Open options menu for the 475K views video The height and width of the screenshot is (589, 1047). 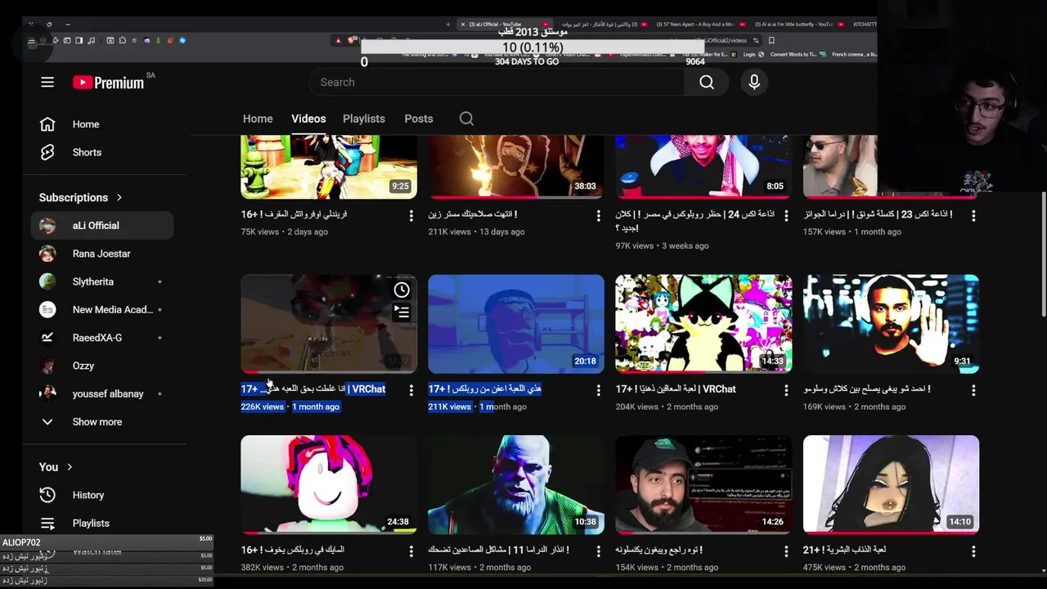(973, 551)
